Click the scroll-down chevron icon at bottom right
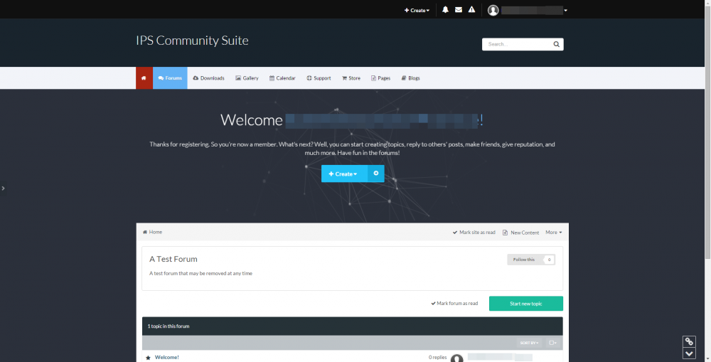711x362 pixels. pyautogui.click(x=689, y=353)
